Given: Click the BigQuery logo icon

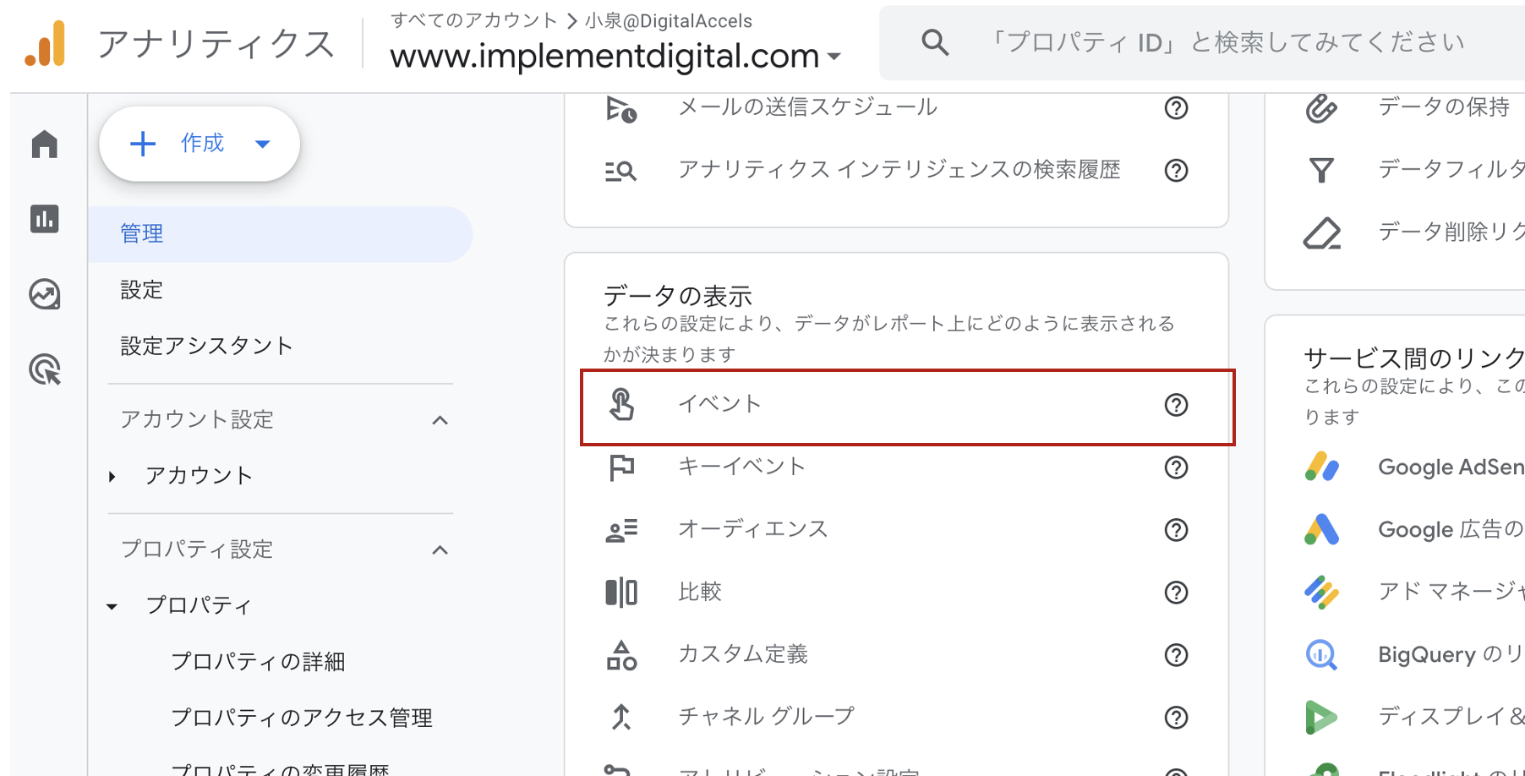Looking at the screenshot, I should (1321, 654).
